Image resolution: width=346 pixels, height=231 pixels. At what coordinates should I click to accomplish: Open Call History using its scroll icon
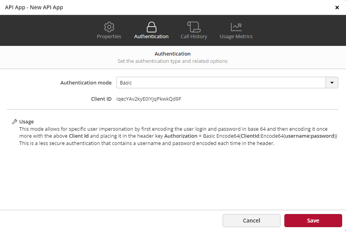coord(193,27)
